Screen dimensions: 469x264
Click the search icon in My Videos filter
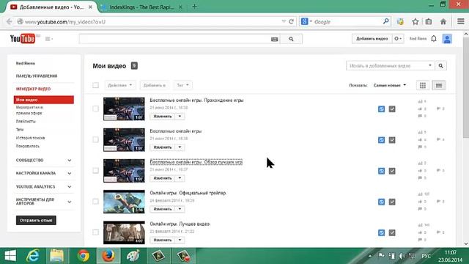[440, 66]
